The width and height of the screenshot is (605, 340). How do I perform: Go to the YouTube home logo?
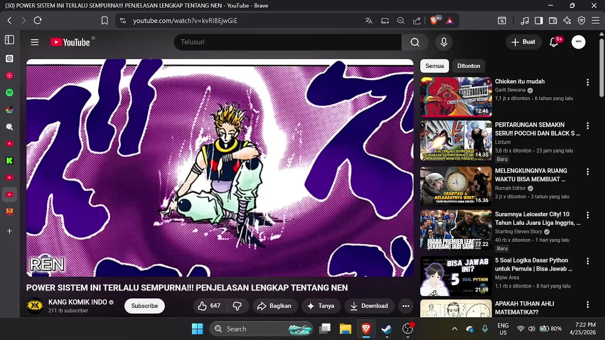pos(70,42)
